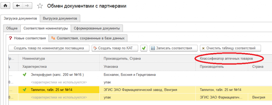Select Таллитон, табл. 25 мг №14 in Номенклатура
Image resolution: width=272 pixels, height=105 pixels.
(59, 90)
